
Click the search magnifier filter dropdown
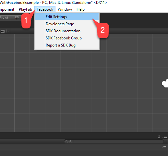pos(67,141)
